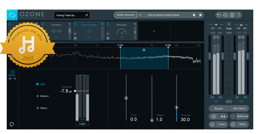Solo the Spectral Shaper module via S icon

point(75,38)
